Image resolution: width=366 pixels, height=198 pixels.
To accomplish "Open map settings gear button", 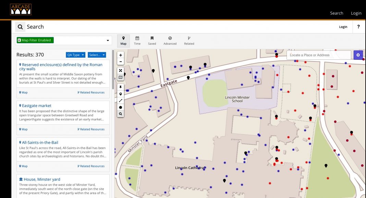I will (x=358, y=55).
